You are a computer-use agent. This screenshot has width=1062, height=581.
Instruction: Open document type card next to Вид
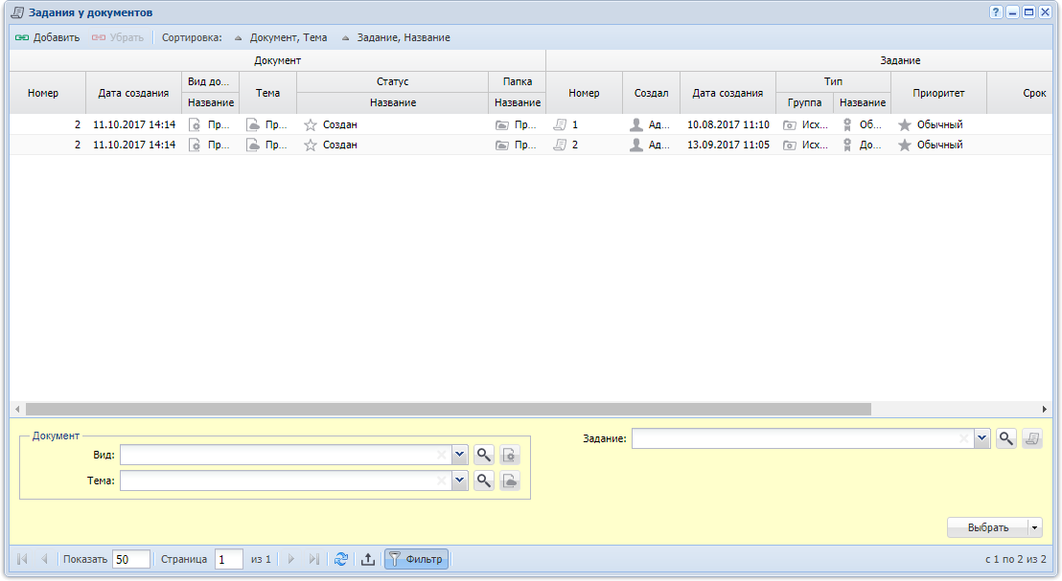tap(509, 456)
